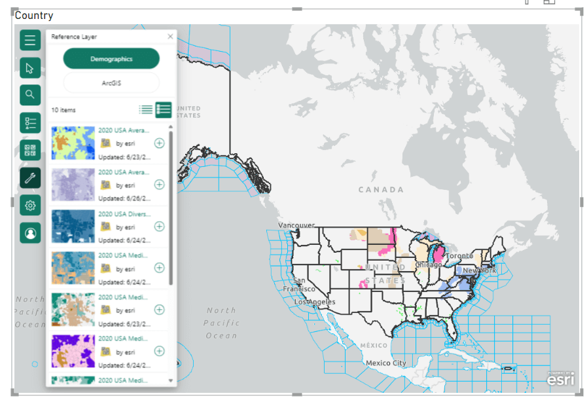587x402 pixels.
Task: Switch to the ArcGIS tab
Action: (x=111, y=82)
